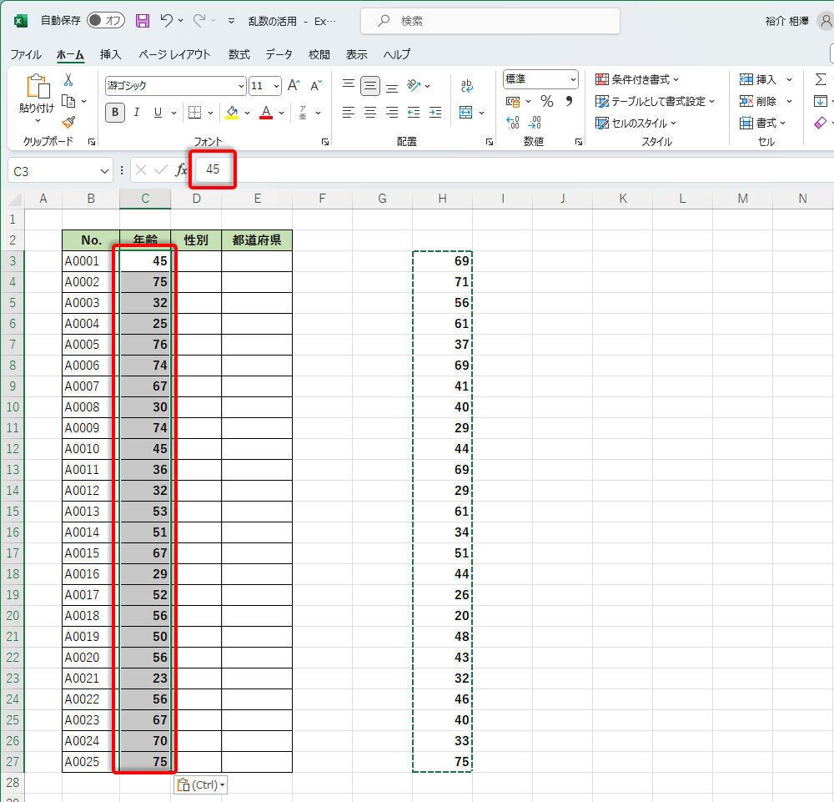The height and width of the screenshot is (802, 834).
Task: Switch to the Data (データ) tab
Action: (279, 54)
